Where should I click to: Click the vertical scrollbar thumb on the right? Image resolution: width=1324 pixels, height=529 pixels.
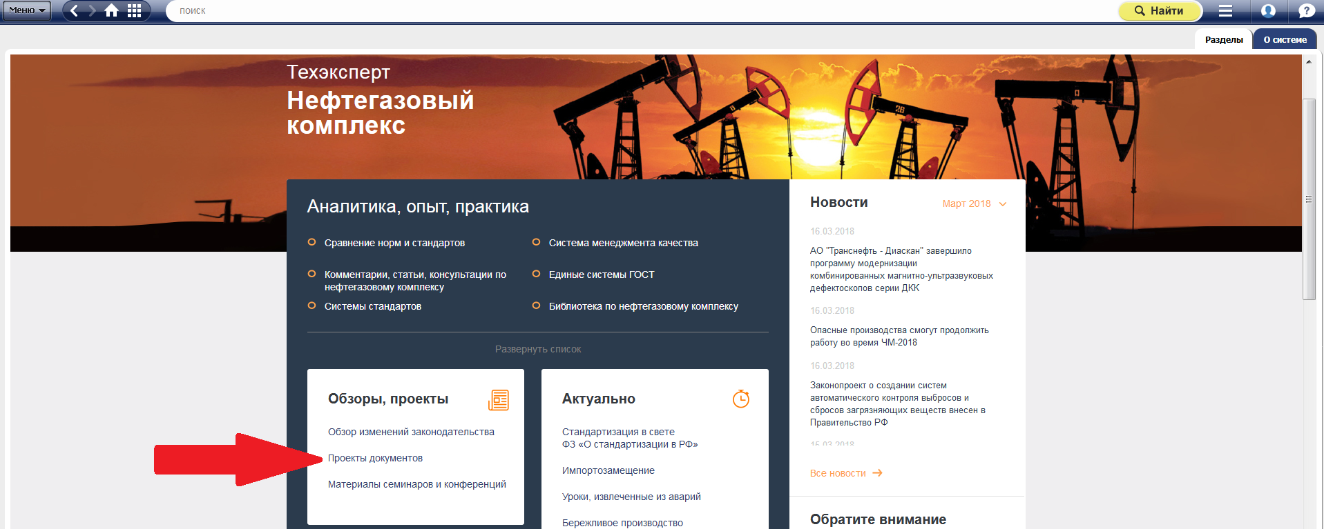(1308, 199)
